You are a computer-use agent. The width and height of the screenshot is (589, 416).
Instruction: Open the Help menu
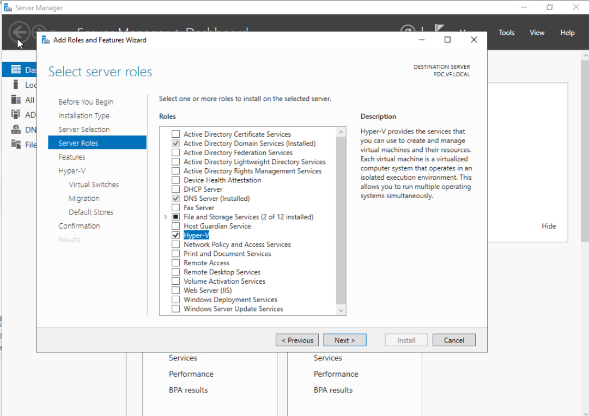pos(567,32)
